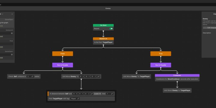This screenshot has height=108, width=216.
Task: Select the True branch node
Action: point(160,54)
